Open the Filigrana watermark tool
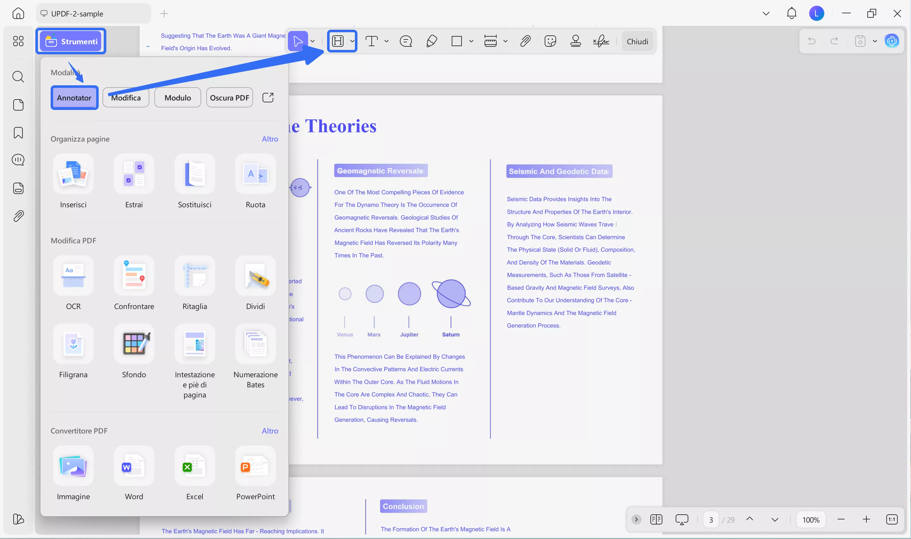Image resolution: width=911 pixels, height=539 pixels. [x=73, y=344]
